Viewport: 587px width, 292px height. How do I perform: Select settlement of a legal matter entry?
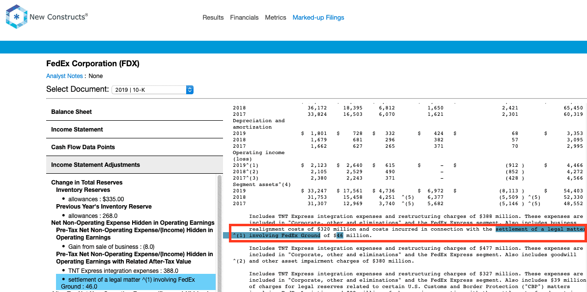pos(136,283)
